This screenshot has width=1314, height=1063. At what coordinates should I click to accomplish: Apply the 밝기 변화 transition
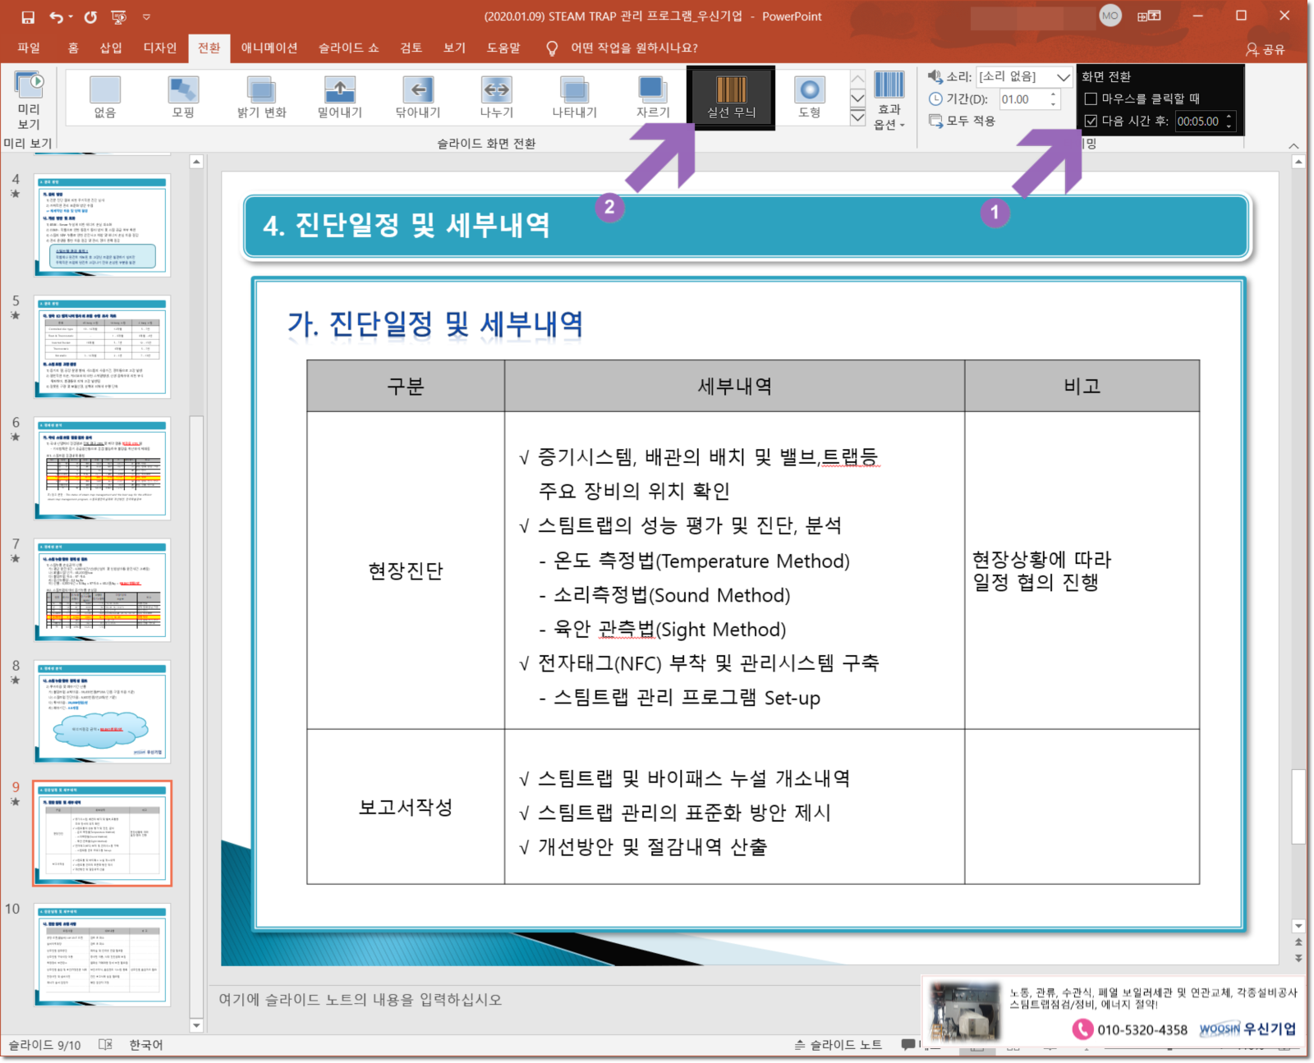coord(261,97)
